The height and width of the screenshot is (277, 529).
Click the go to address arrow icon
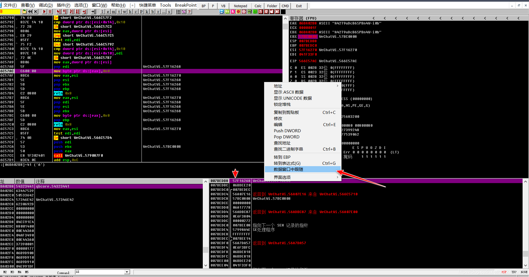(x=94, y=12)
